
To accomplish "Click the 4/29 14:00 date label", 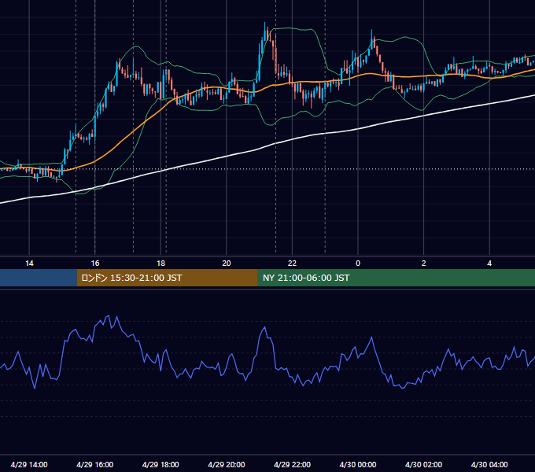I will click(29, 464).
